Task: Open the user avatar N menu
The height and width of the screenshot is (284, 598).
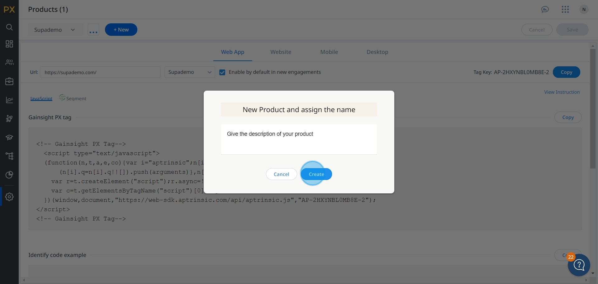Action: point(584,9)
